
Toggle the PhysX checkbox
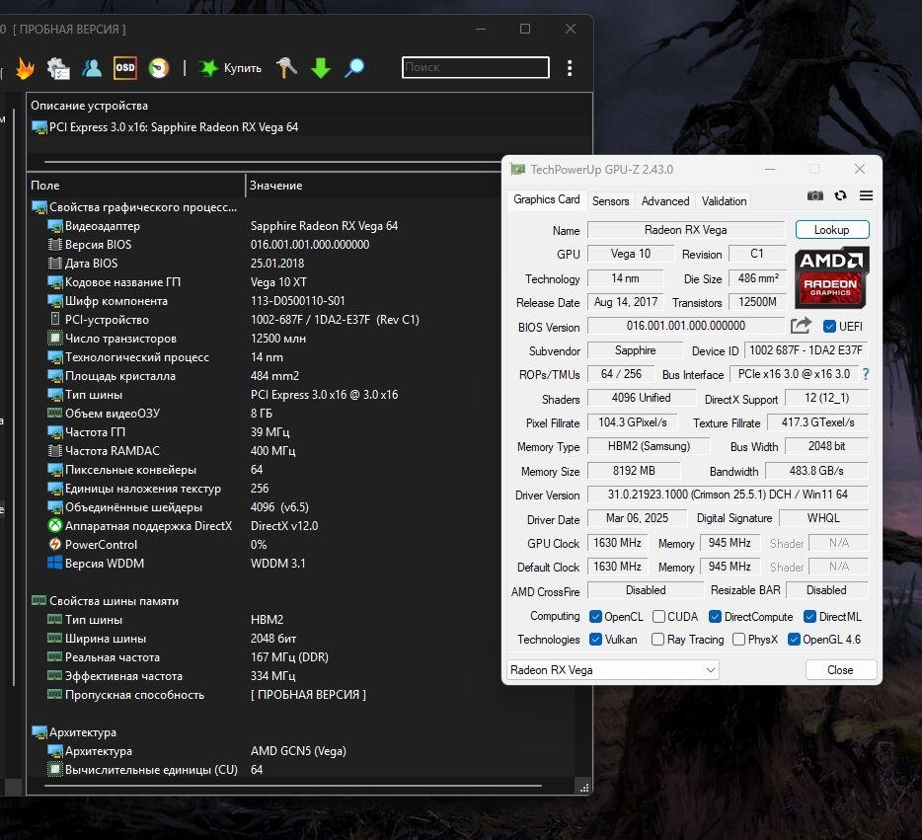pyautogui.click(x=739, y=639)
